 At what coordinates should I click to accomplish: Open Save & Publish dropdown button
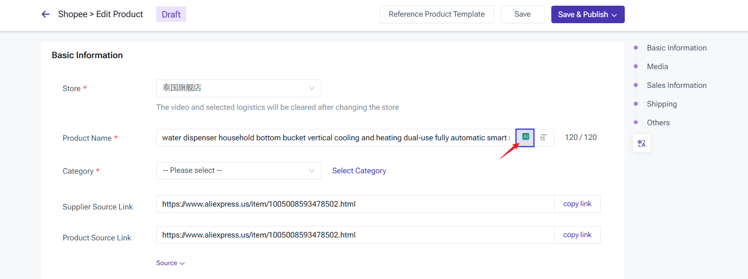tap(588, 15)
